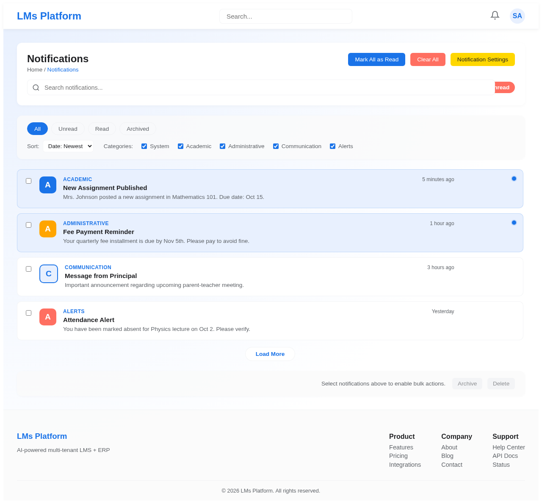This screenshot has width=542, height=504.
Task: Click the ALERTS category label
Action: 74,311
